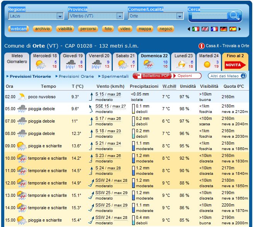The width and height of the screenshot is (253, 227).
Task: Open the Fino al 2 NOVITÀ tab
Action: click(235, 61)
